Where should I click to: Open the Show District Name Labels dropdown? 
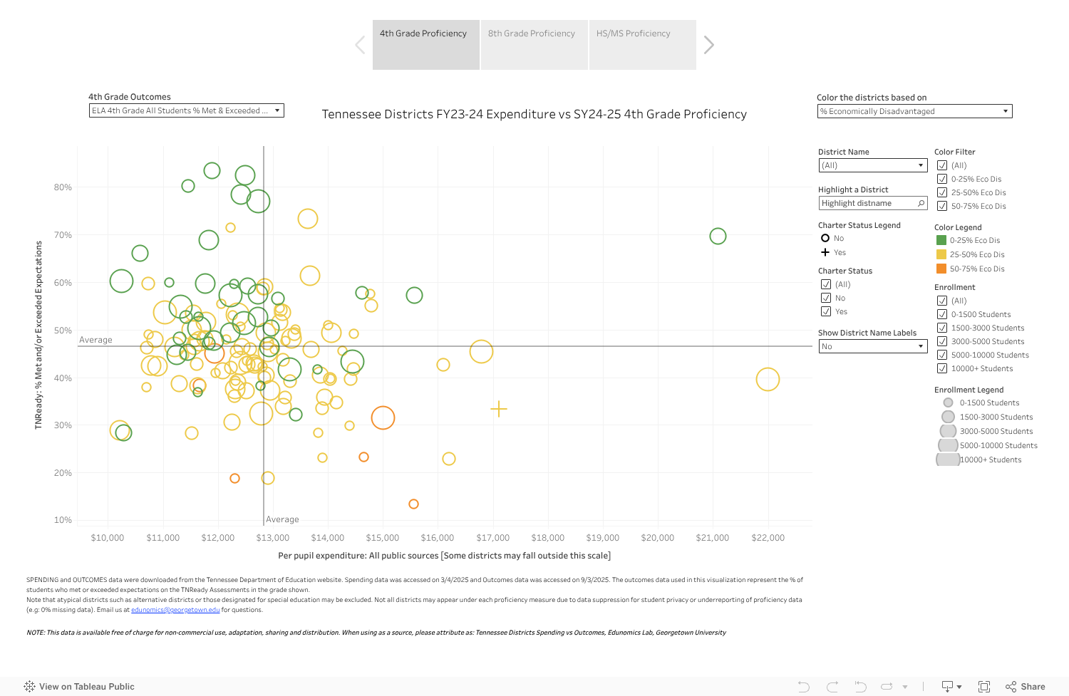click(872, 346)
